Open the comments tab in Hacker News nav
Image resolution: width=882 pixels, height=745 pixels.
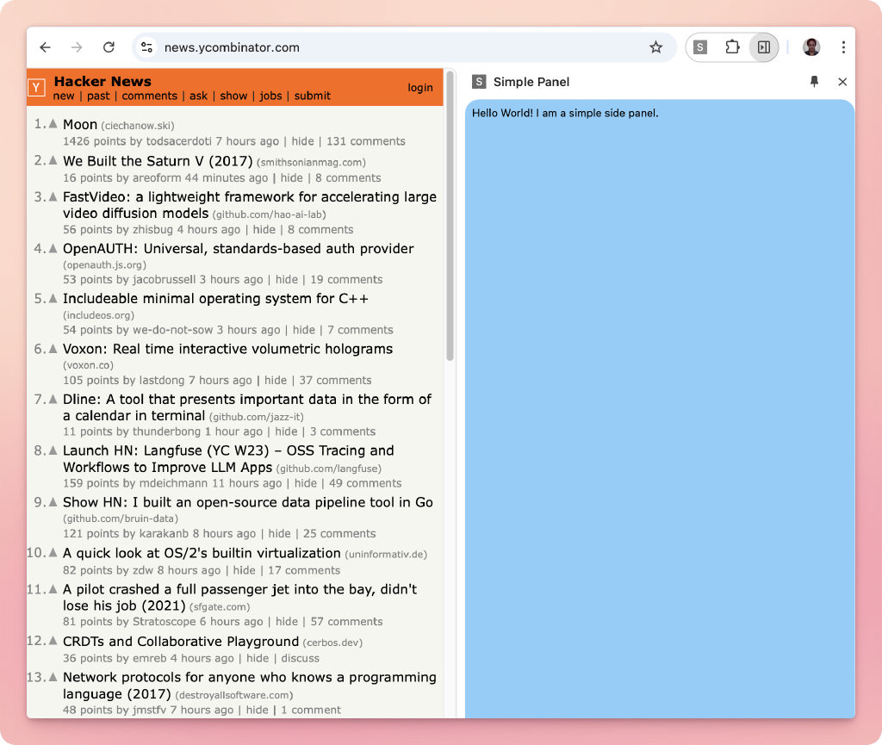(150, 96)
